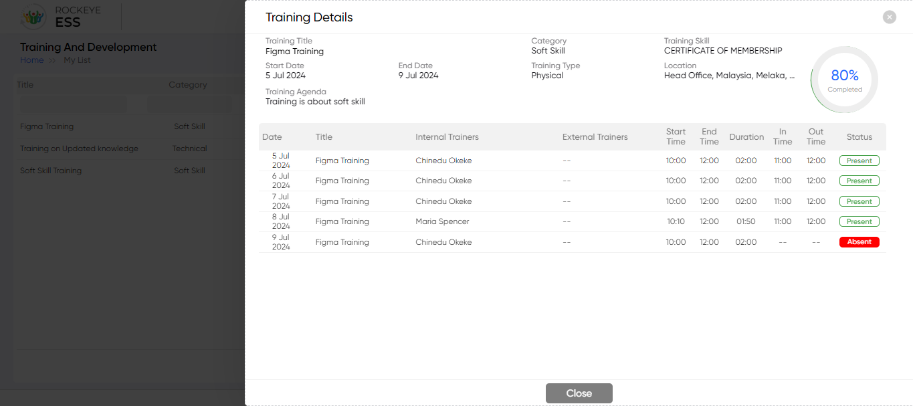
Task: Select the 7 Jul 2024 date cell
Action: (281, 201)
